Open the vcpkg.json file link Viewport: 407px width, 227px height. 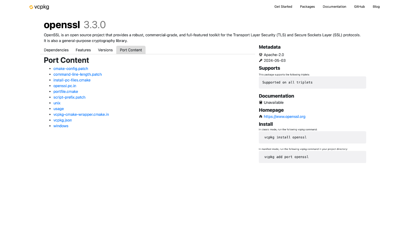coord(63,120)
